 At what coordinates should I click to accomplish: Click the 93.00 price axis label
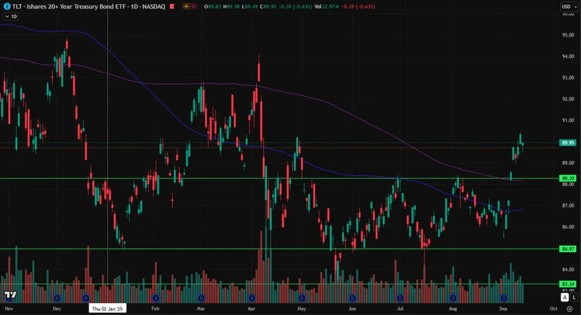click(x=568, y=78)
